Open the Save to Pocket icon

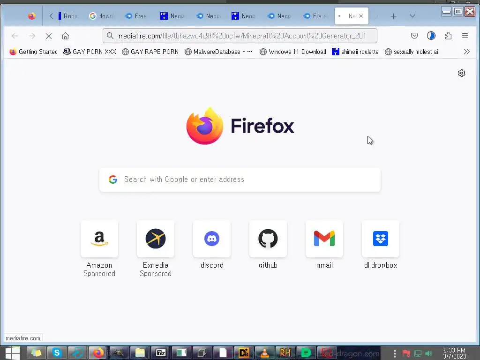point(414,36)
